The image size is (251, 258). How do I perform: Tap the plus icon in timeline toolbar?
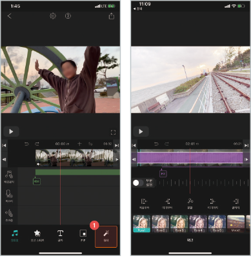tap(79, 144)
